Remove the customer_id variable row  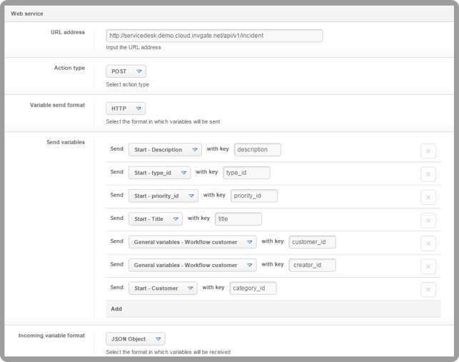coord(428,243)
